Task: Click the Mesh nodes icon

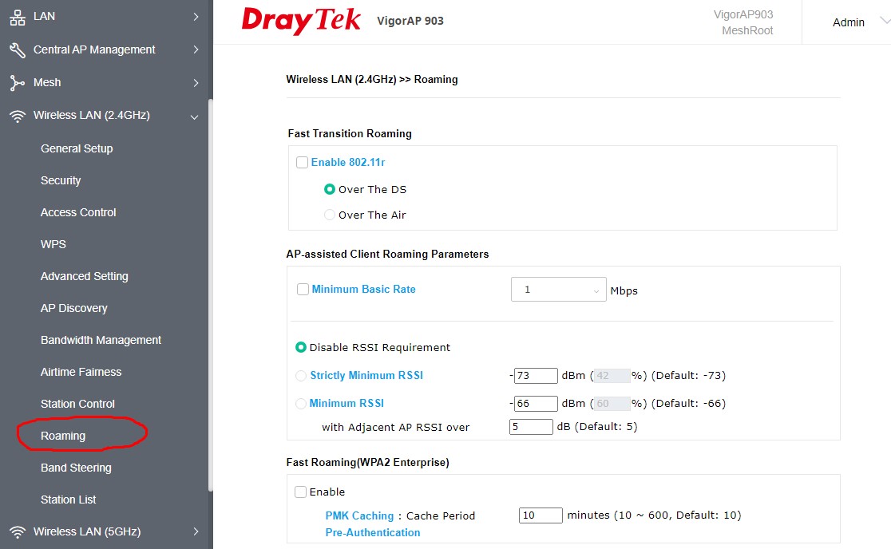Action: [17, 82]
